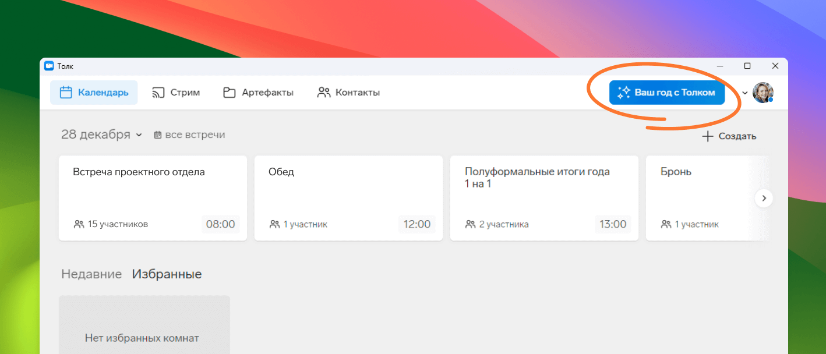This screenshot has height=354, width=826.
Task: Click the 15 участников label
Action: [x=111, y=224]
